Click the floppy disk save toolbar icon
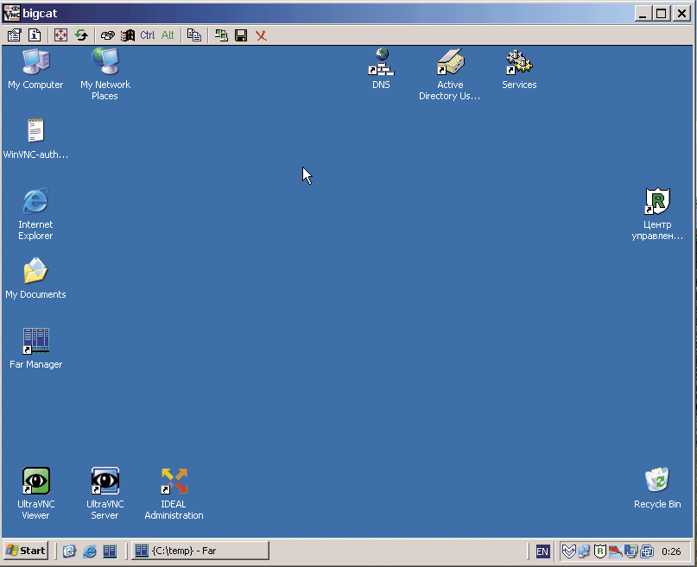Screen dimensions: 697x567 click(241, 35)
